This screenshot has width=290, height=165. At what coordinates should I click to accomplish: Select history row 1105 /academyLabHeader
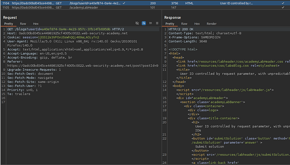pyautogui.click(x=145, y=7)
